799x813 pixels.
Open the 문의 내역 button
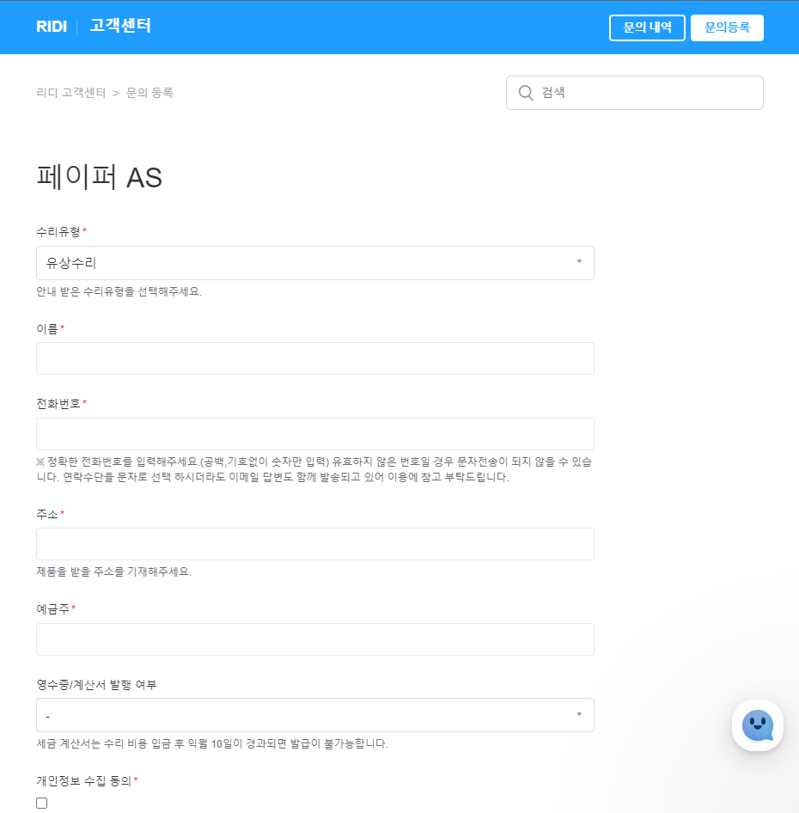pyautogui.click(x=647, y=28)
